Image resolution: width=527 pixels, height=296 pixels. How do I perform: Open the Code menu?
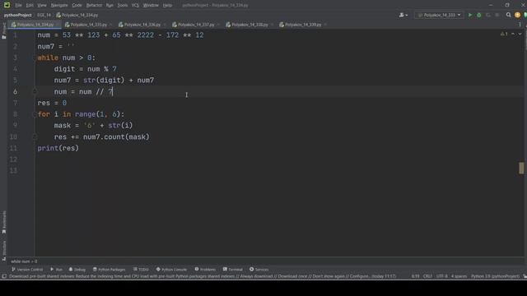[77, 5]
